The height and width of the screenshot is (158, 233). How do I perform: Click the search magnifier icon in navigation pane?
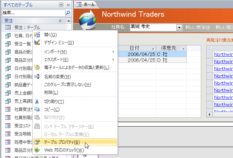[68, 13]
